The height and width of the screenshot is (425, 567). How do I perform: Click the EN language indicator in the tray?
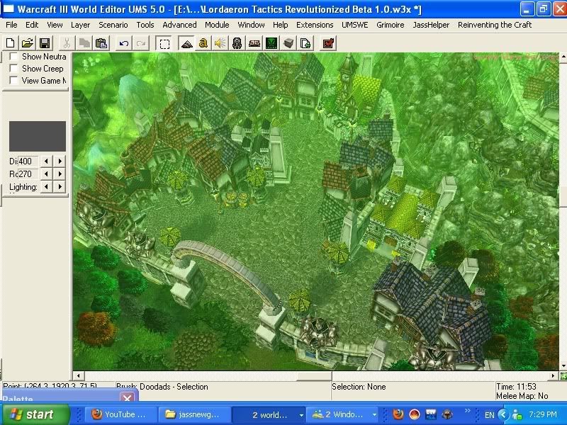click(x=489, y=415)
